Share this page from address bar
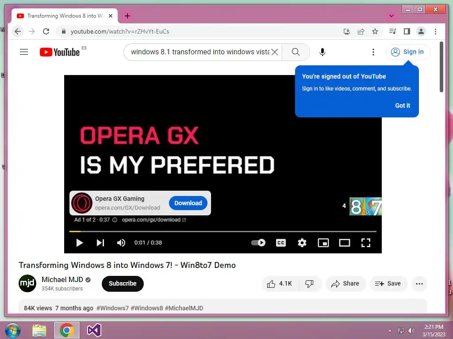Screen dimensions: 453x339 coord(361,31)
